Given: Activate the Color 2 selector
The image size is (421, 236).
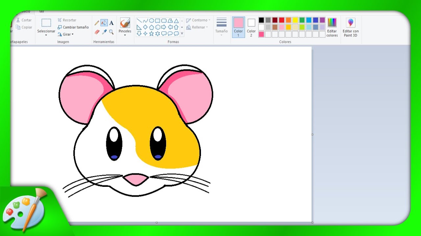Looking at the screenshot, I should pyautogui.click(x=251, y=28).
